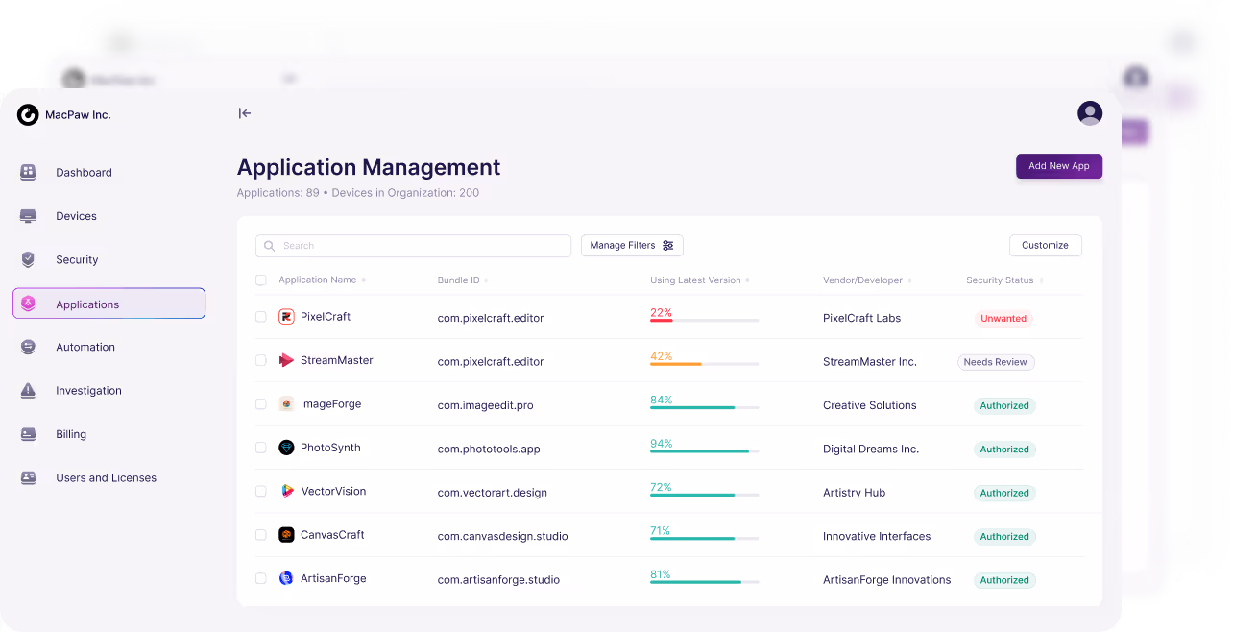Click the CanvasCraft app icon

pos(286,535)
